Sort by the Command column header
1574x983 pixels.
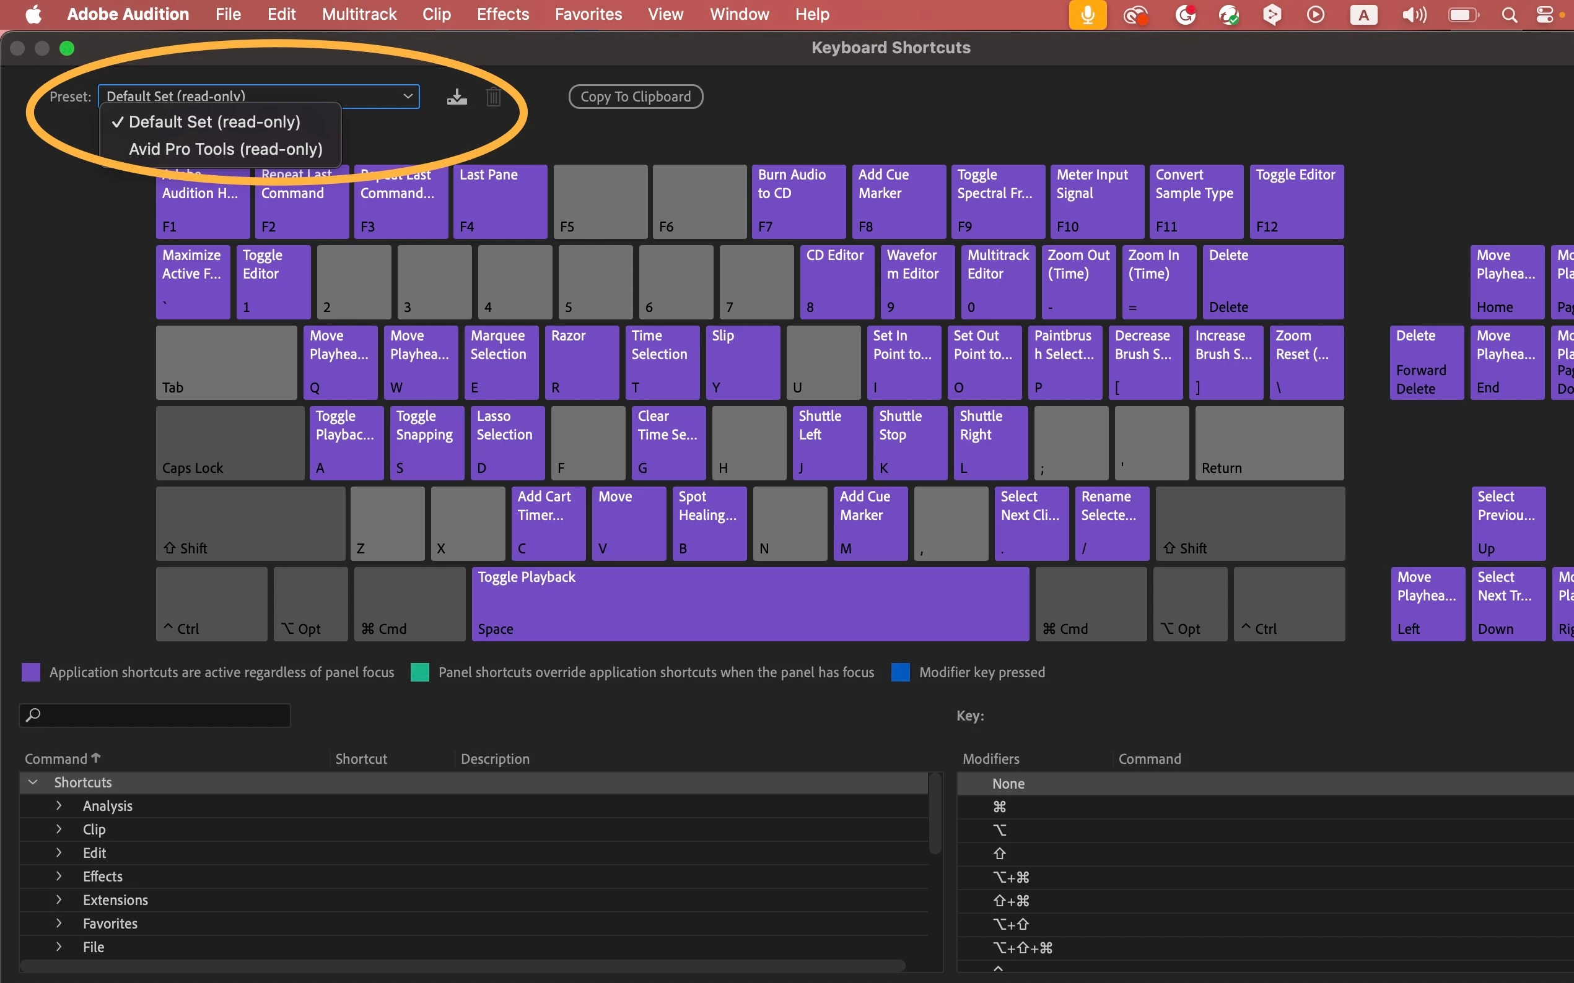[x=56, y=759]
